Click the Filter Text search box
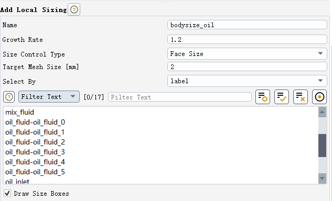The height and width of the screenshot is (201, 332). click(x=180, y=97)
